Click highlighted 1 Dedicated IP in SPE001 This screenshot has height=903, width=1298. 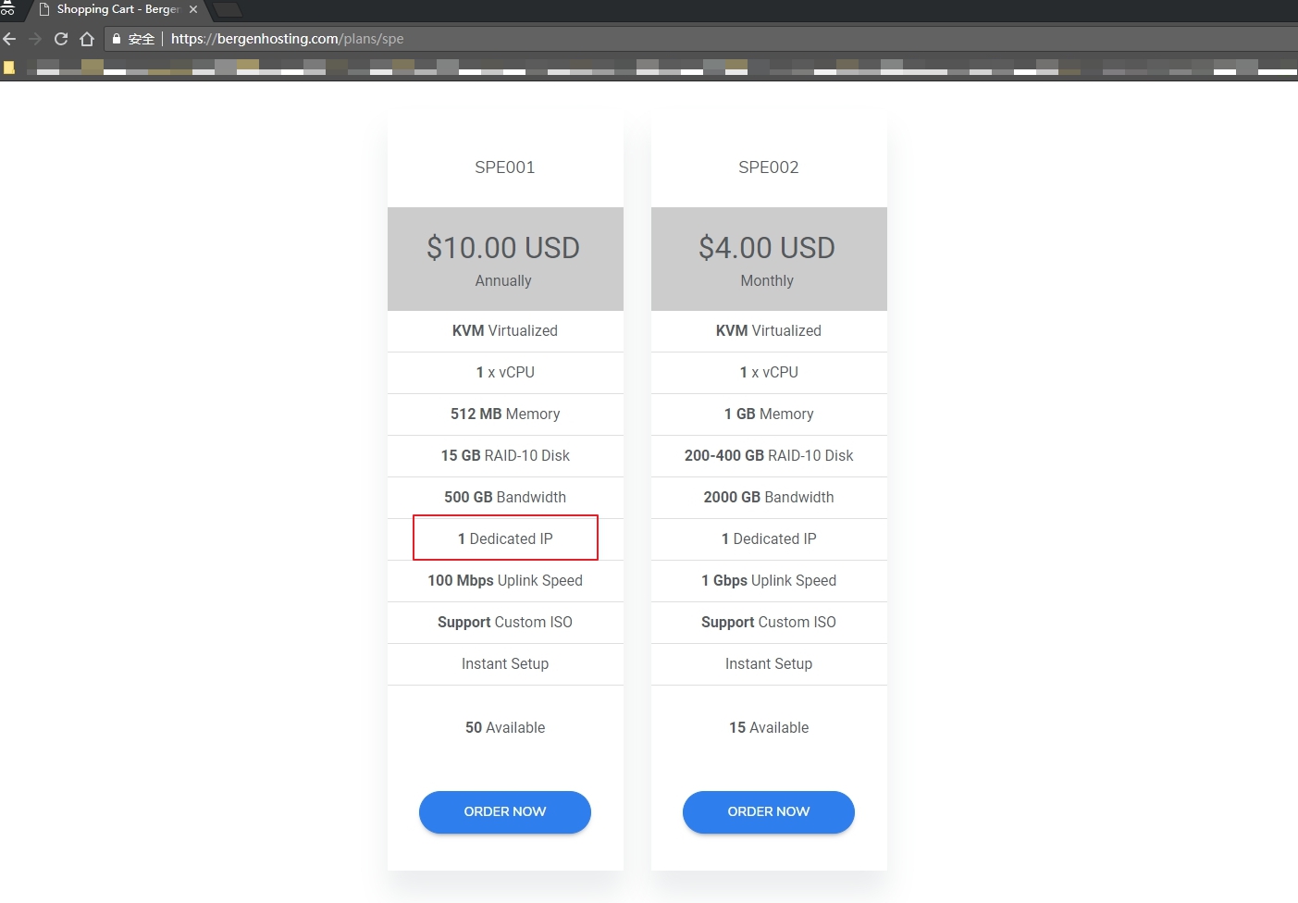point(505,538)
